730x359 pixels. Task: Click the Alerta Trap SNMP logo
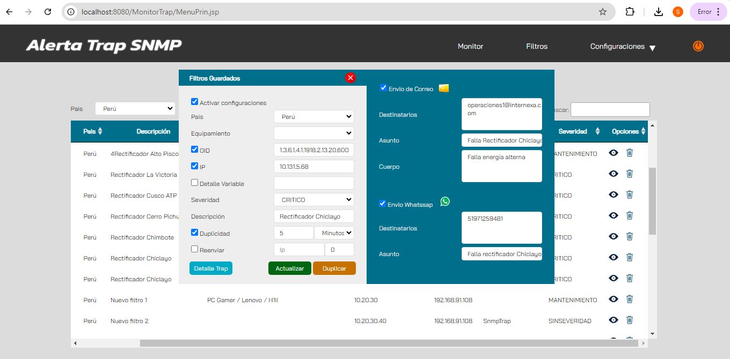coord(104,46)
